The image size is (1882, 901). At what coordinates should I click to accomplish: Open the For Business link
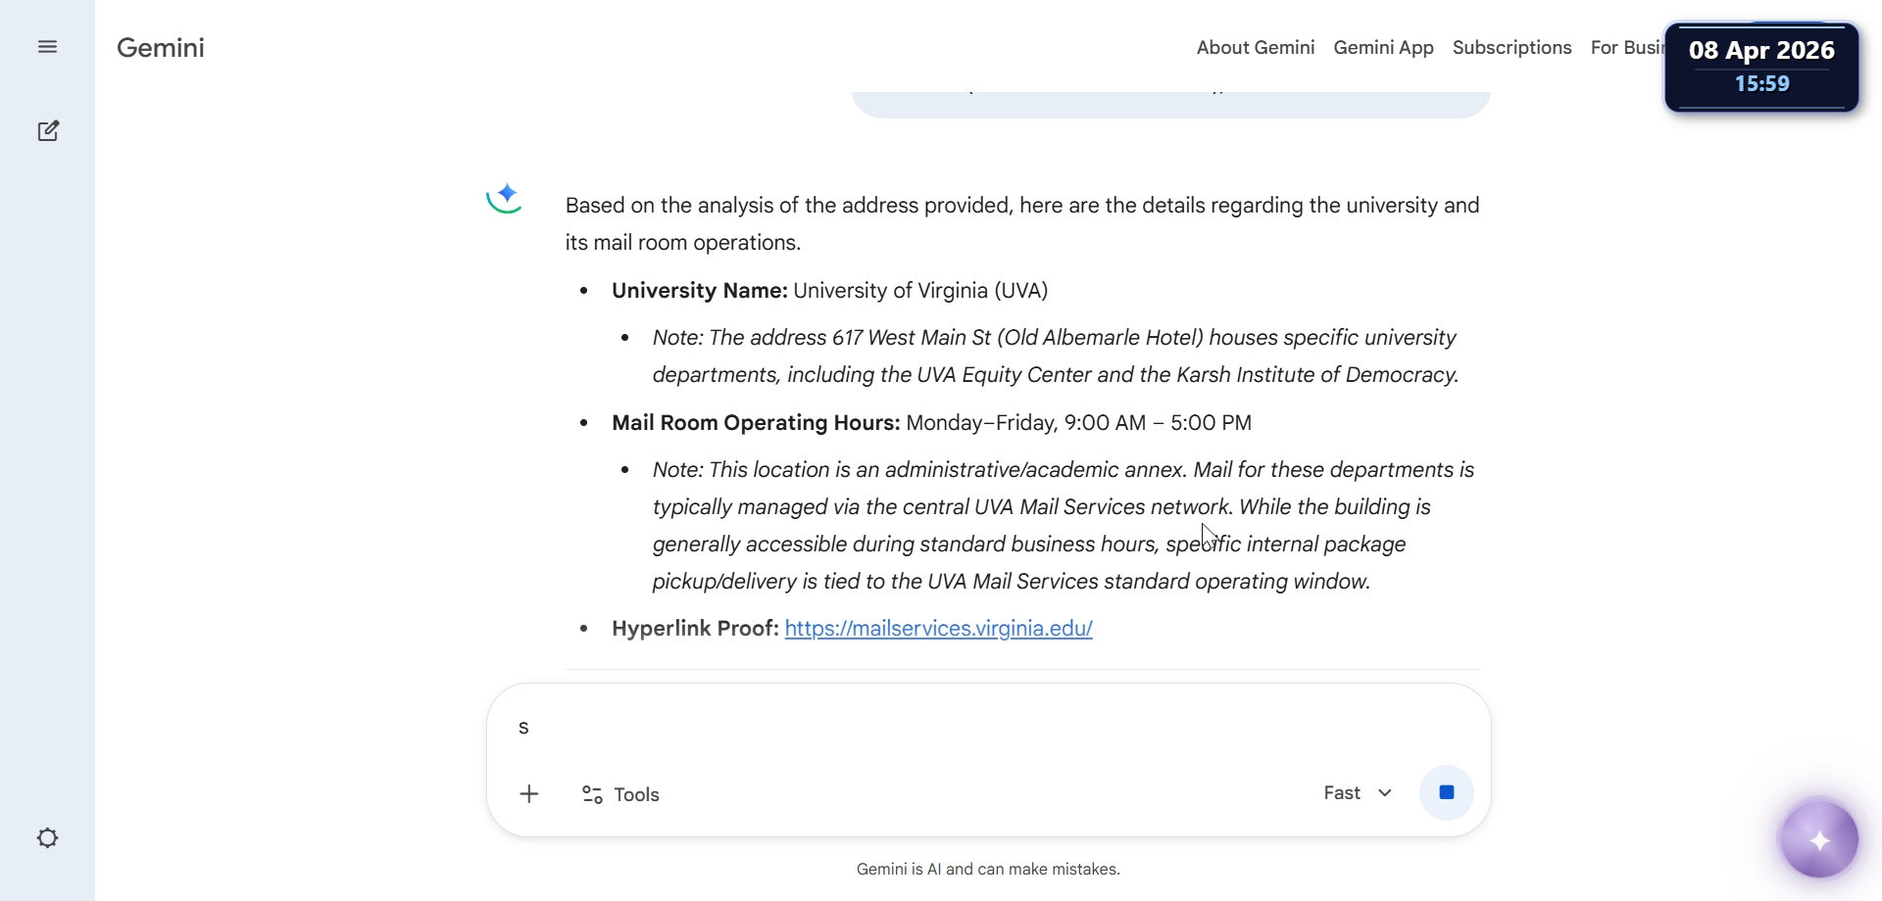coord(1626,48)
